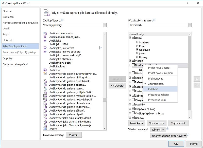Viewport: 203px width, 148px height.
Task: Expand the Styly group
Action: click(137, 53)
